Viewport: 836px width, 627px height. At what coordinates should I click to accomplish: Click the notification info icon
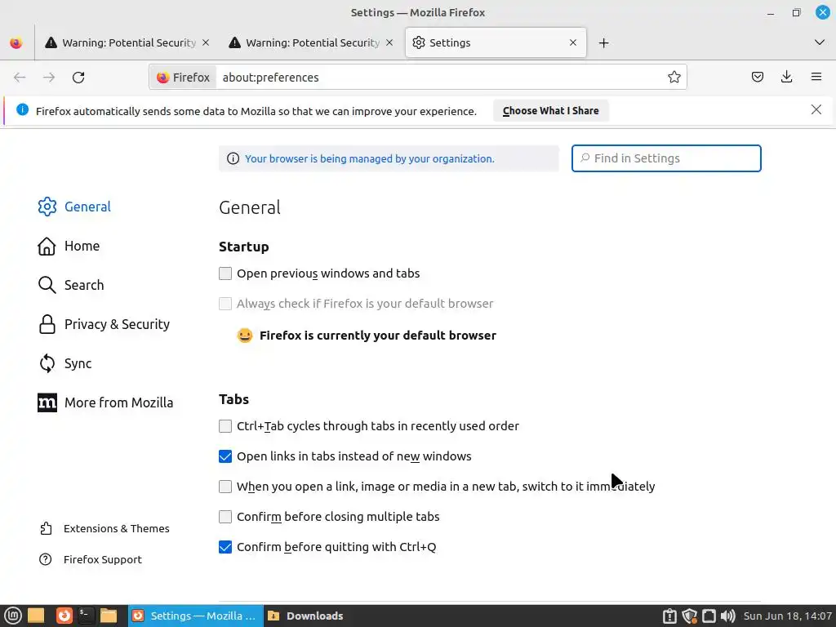[22, 110]
